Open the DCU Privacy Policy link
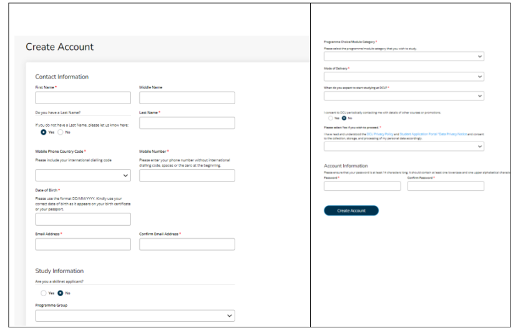Screen dimensions: 518x333 coord(379,135)
